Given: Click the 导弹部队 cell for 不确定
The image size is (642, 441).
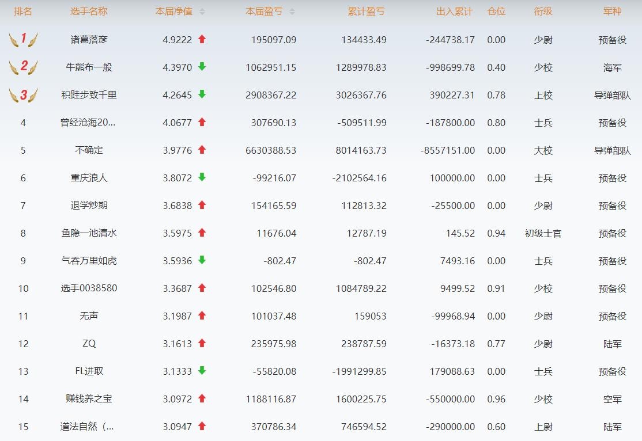Looking at the screenshot, I should click(612, 150).
